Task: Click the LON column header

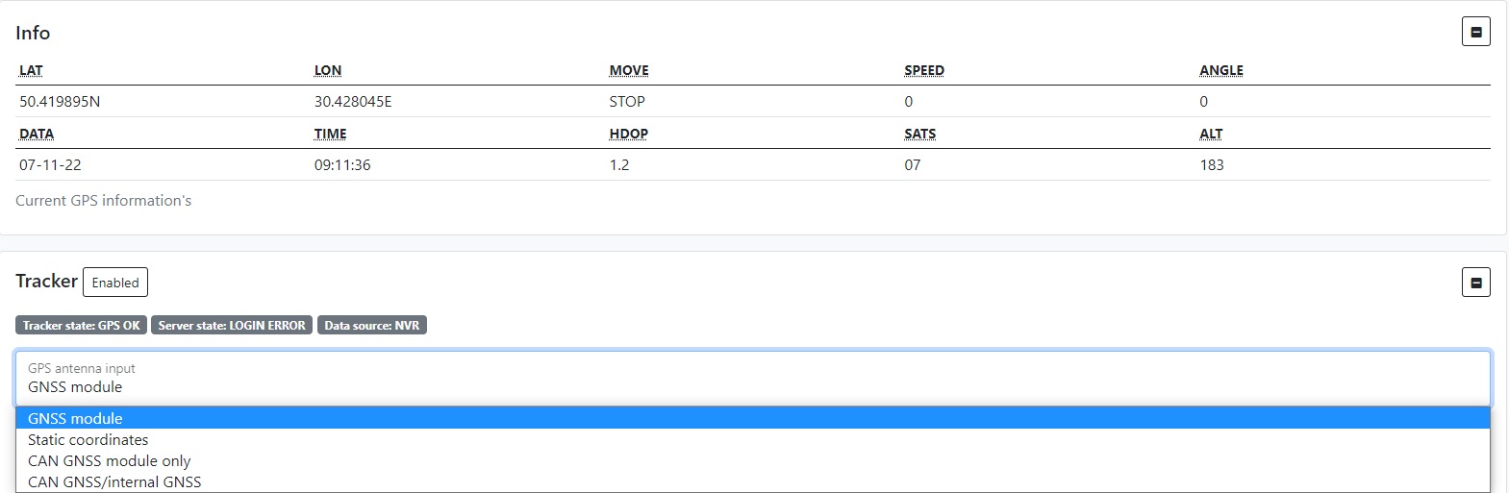Action: click(328, 70)
